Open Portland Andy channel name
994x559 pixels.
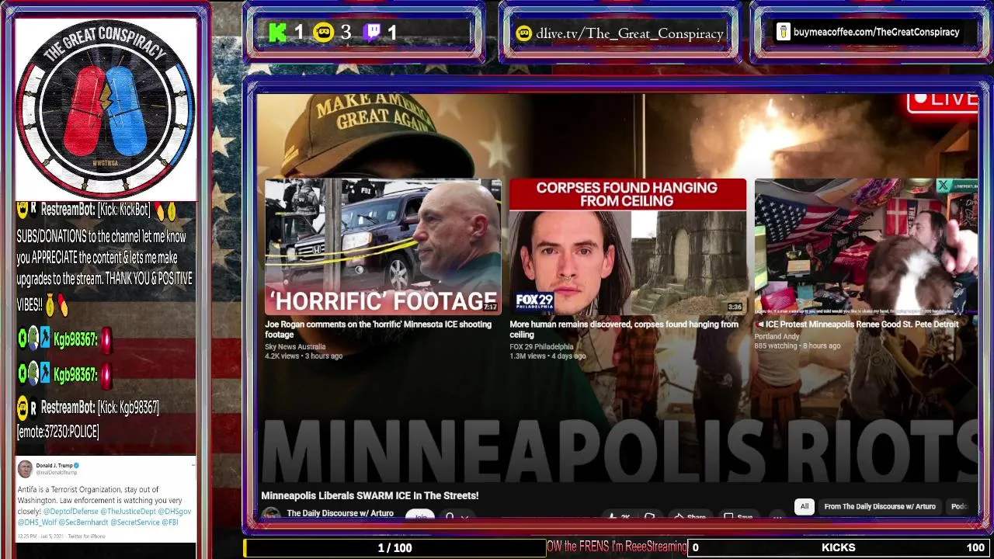[777, 336]
